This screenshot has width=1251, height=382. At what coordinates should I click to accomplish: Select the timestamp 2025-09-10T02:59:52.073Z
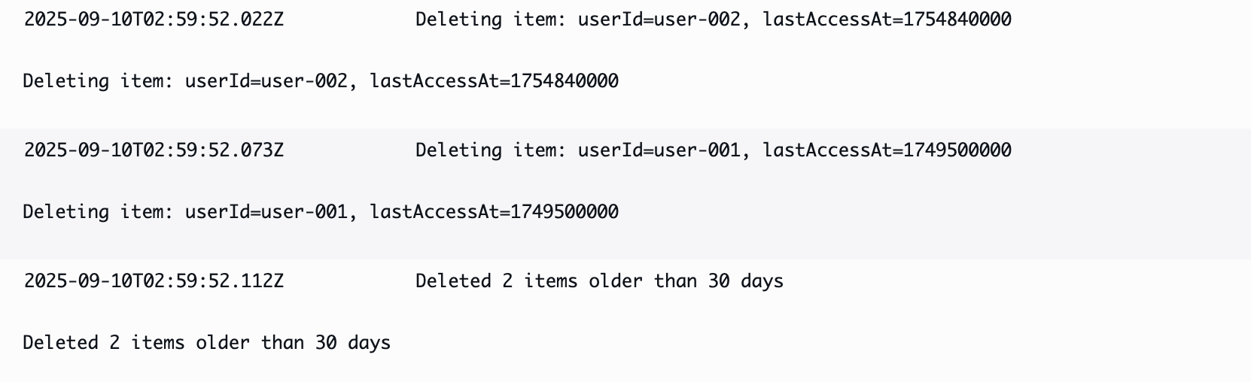click(154, 150)
